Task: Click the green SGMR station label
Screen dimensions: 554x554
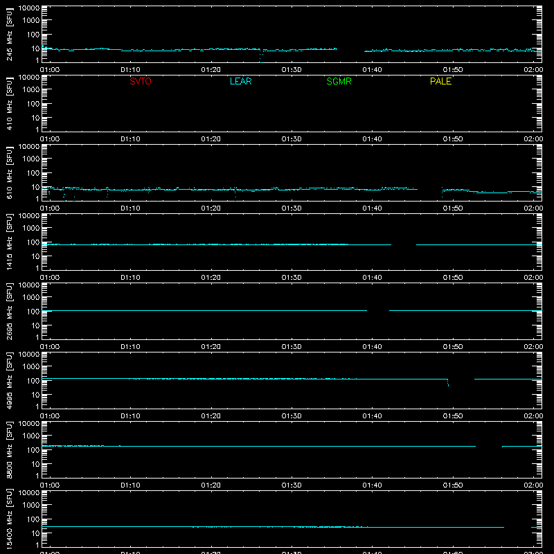Action: click(x=339, y=81)
